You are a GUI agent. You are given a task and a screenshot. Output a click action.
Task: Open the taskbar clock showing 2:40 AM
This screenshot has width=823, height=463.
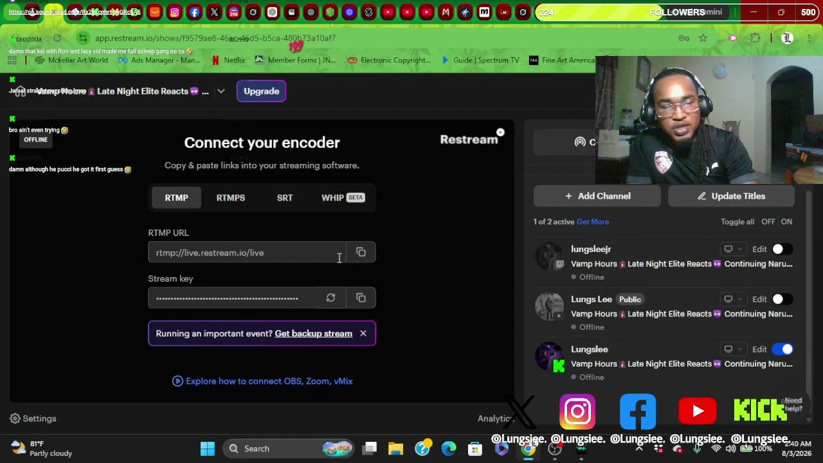796,448
